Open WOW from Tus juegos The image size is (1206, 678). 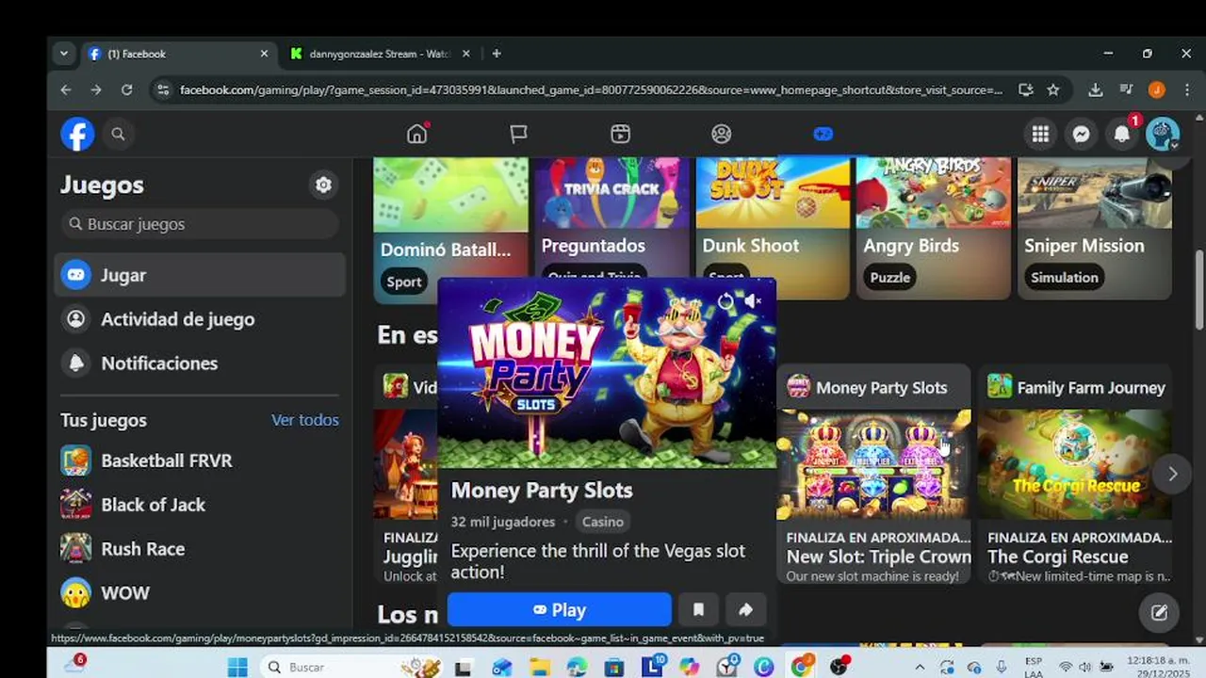click(x=200, y=592)
